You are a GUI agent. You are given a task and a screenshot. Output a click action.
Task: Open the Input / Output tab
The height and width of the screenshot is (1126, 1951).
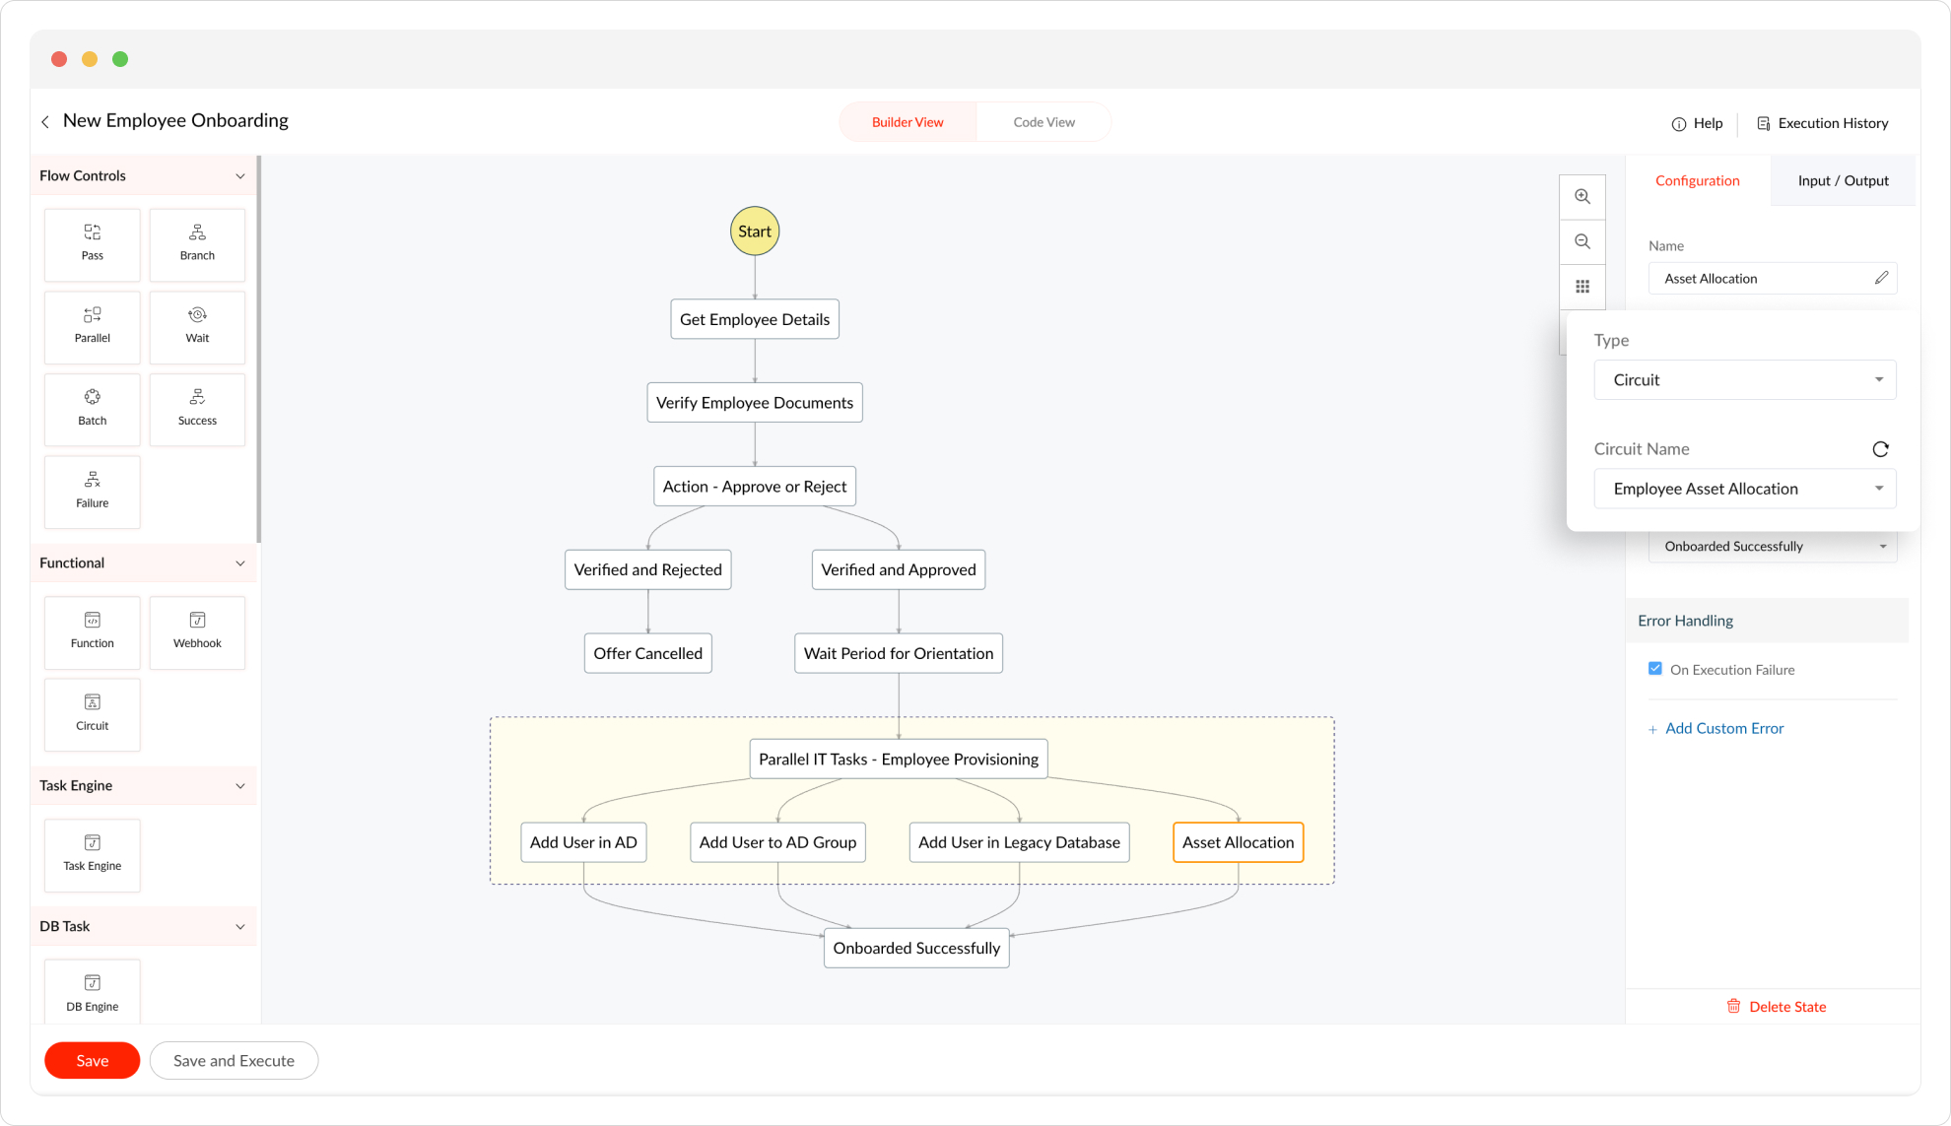coord(1842,180)
